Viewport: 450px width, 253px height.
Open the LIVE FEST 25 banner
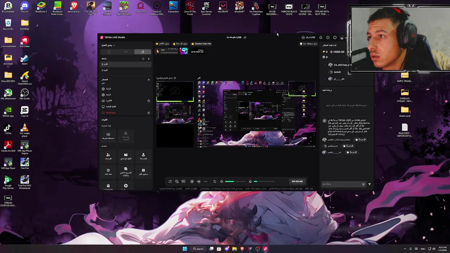tap(192, 51)
